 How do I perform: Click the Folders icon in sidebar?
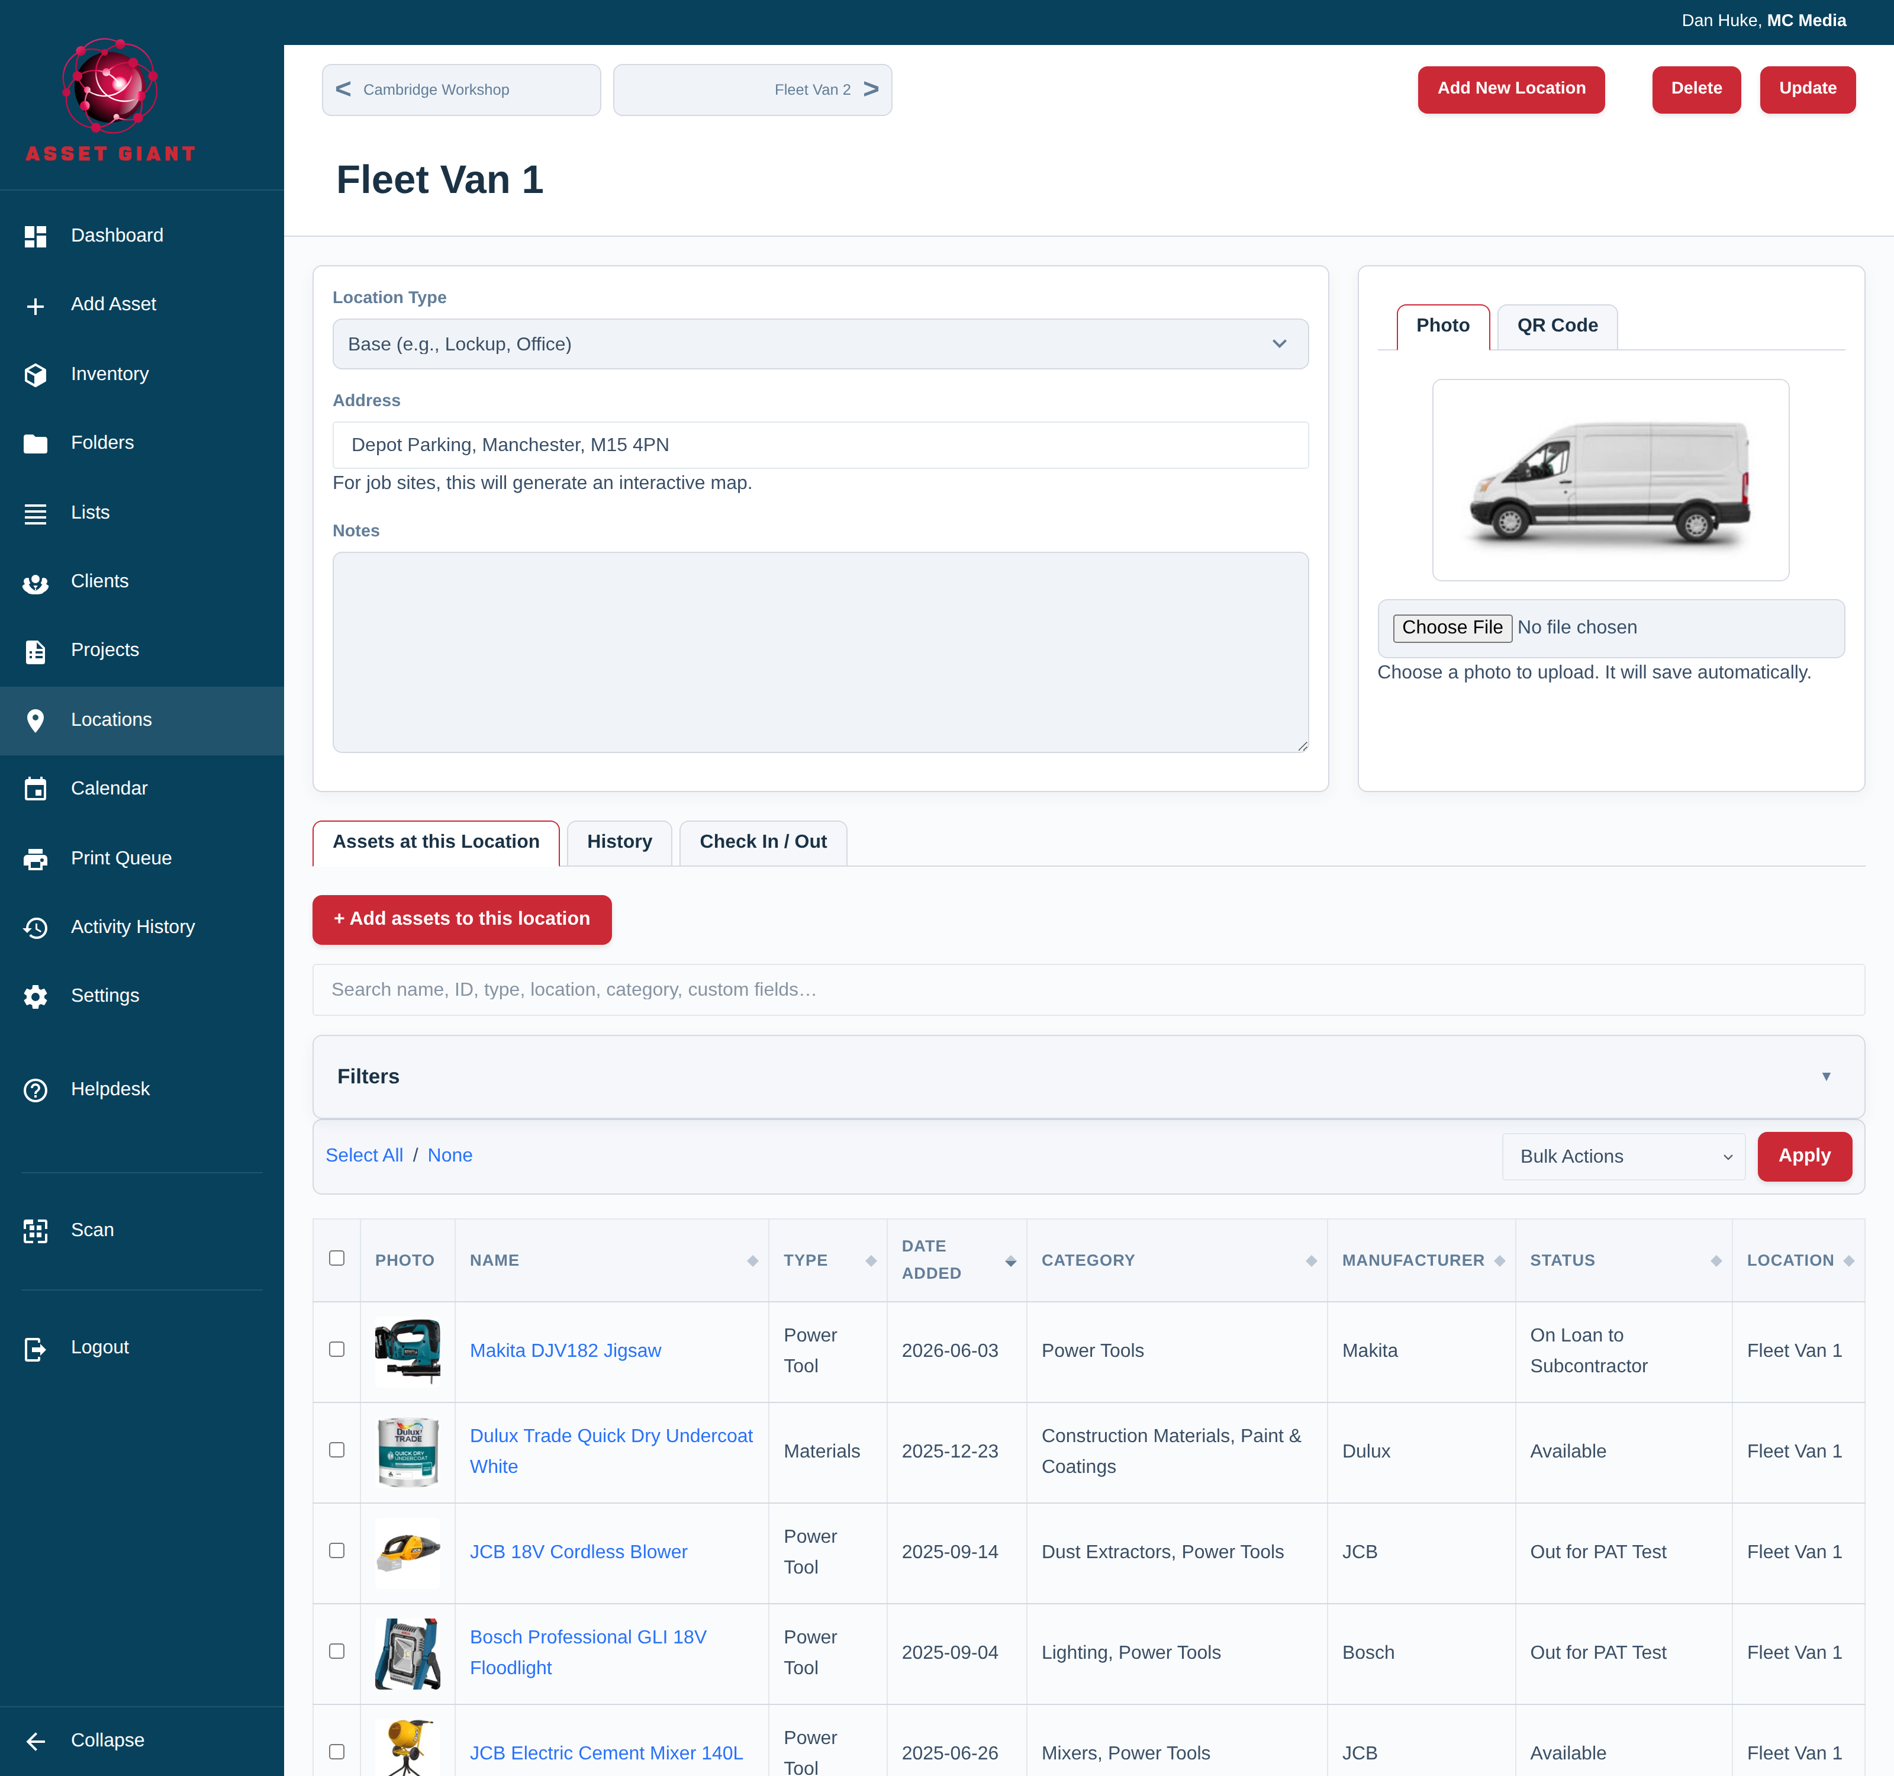(x=36, y=444)
